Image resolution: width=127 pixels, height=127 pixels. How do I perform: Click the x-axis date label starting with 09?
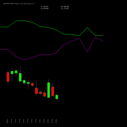pos(7,121)
